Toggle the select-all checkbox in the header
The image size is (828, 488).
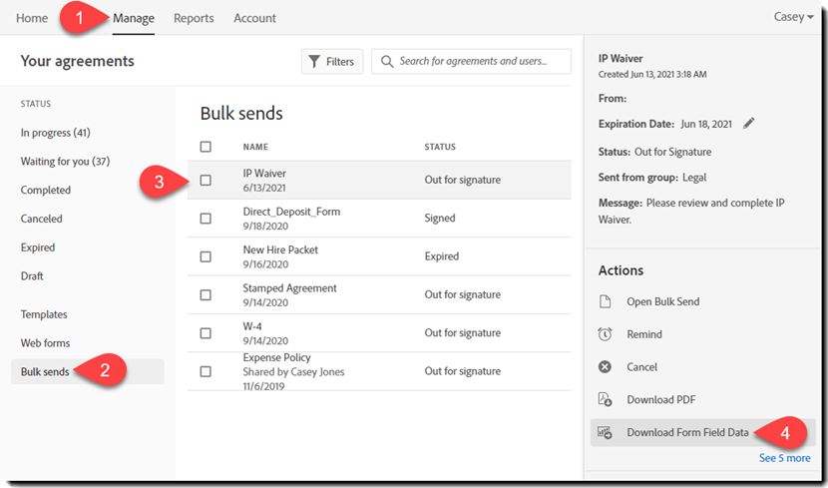206,147
